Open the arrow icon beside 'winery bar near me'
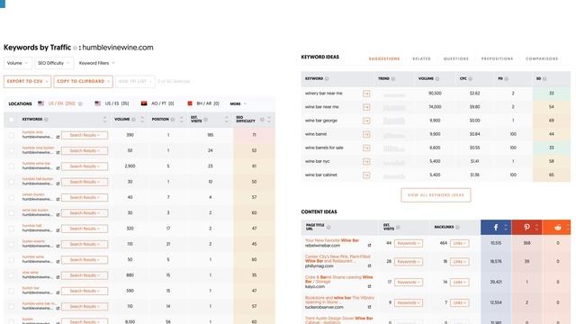This screenshot has height=324, width=576. point(366,94)
